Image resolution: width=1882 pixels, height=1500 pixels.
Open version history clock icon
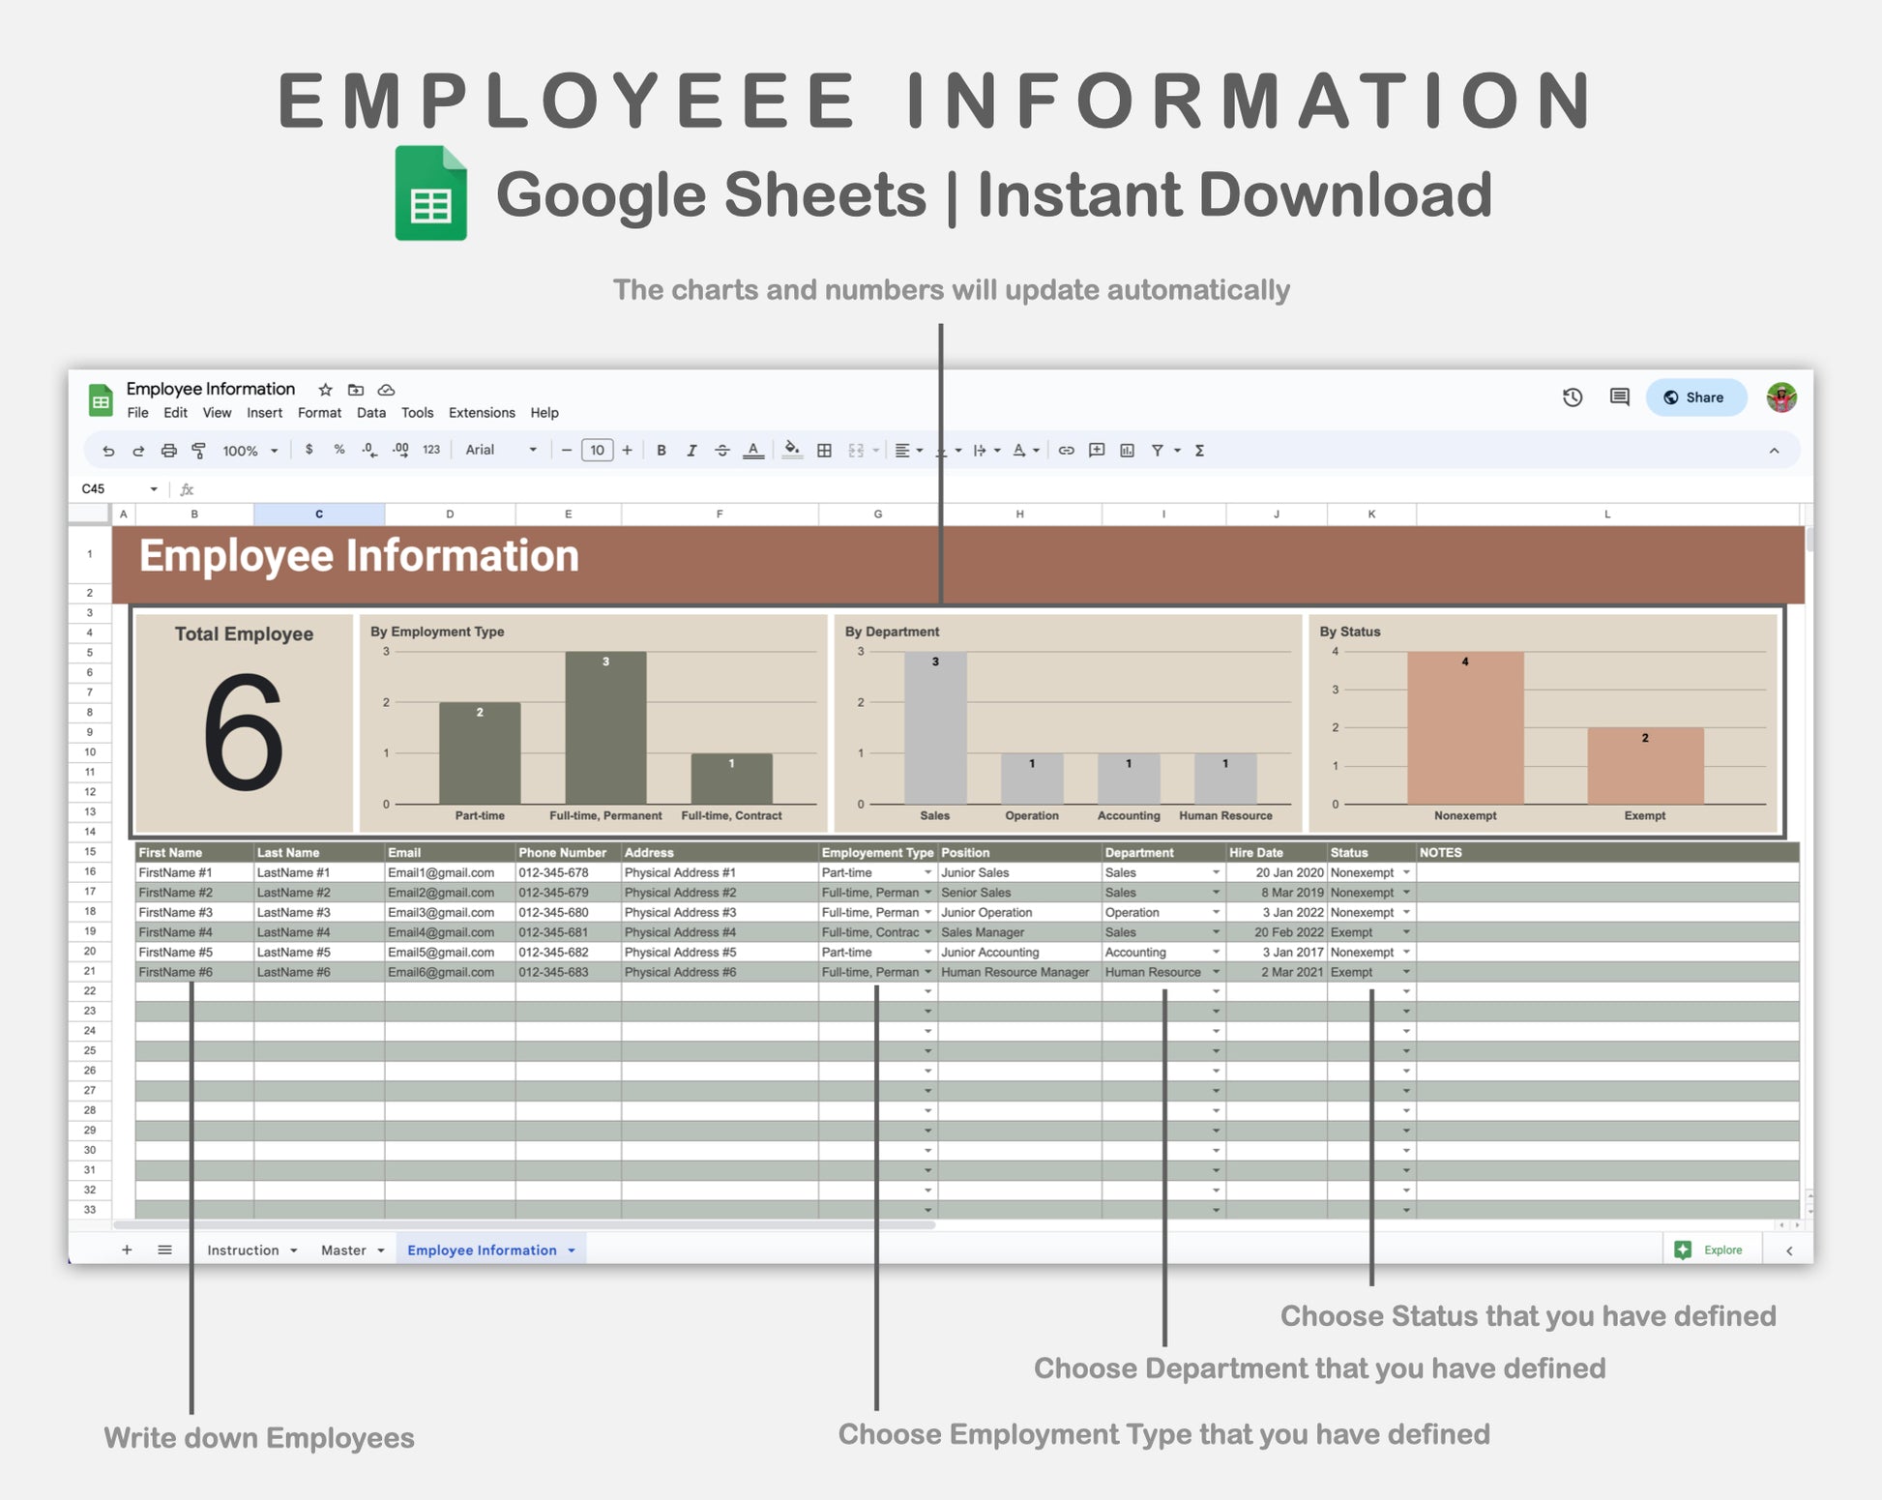1573,397
